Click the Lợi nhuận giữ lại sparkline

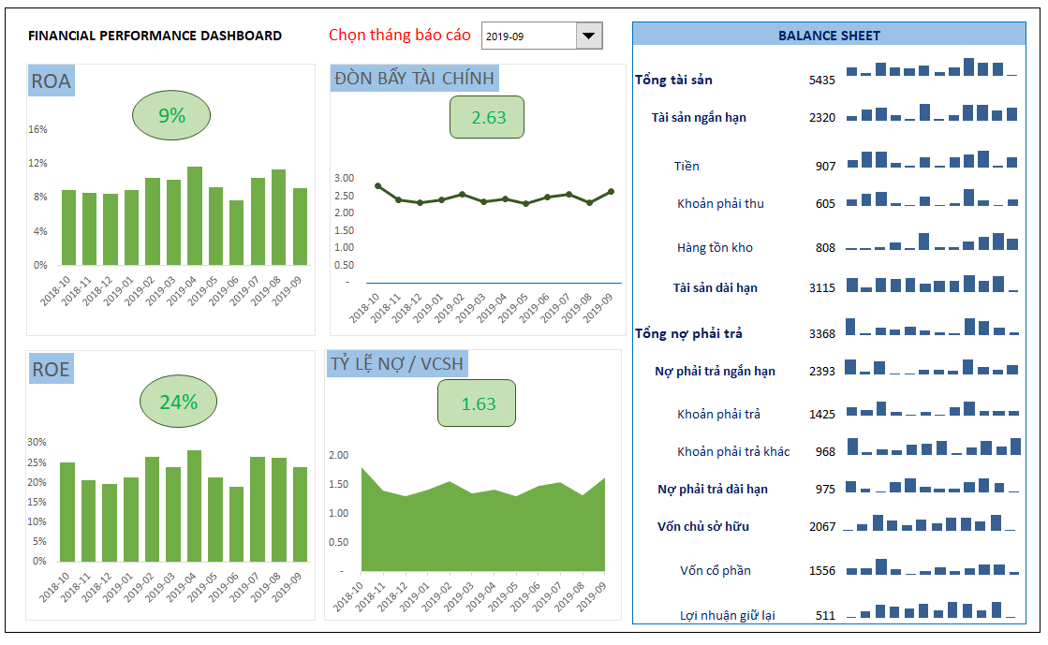(x=931, y=610)
